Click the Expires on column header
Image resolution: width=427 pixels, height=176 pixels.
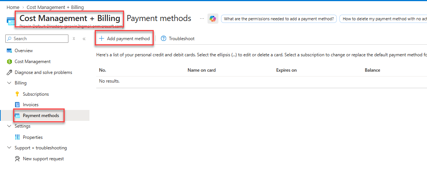286,70
